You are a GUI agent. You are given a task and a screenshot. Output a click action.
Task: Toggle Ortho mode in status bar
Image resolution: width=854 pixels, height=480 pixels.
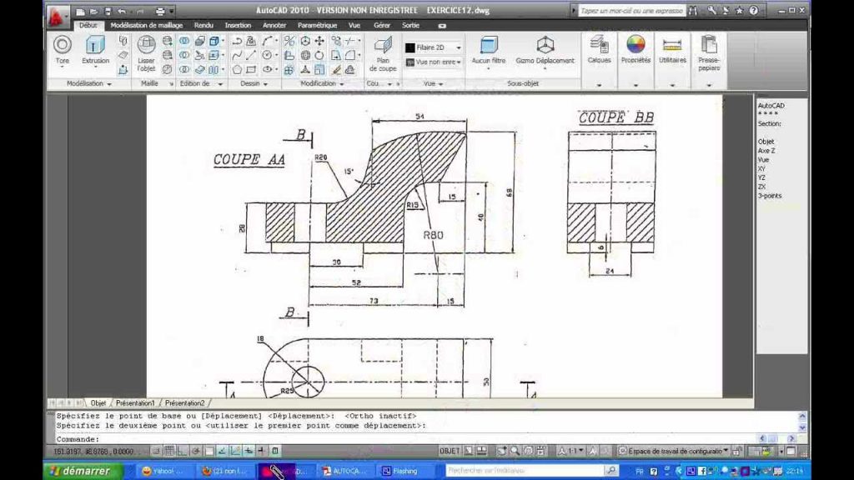click(x=182, y=449)
